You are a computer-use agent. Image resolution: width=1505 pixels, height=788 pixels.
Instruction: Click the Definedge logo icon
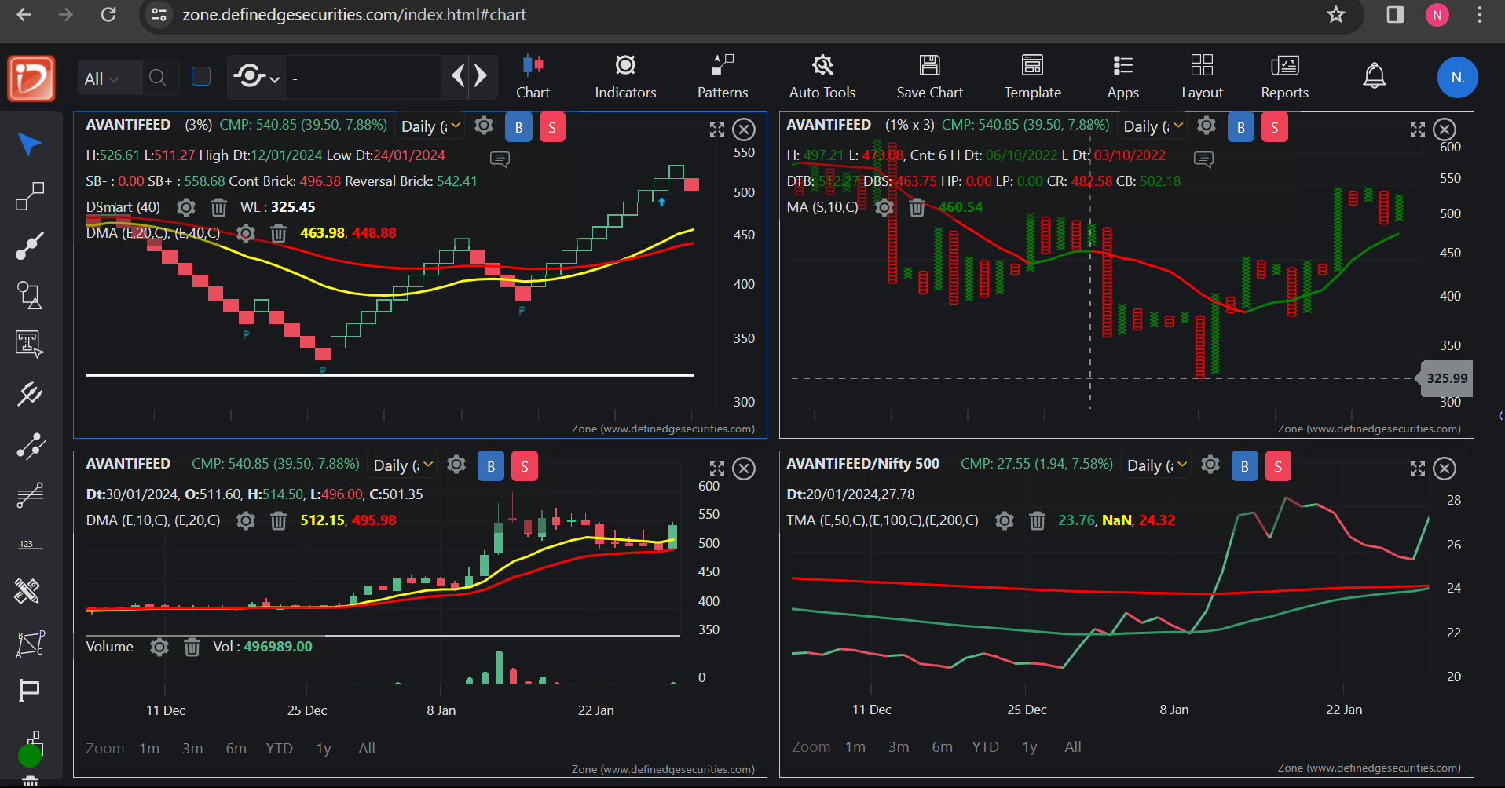[x=31, y=78]
